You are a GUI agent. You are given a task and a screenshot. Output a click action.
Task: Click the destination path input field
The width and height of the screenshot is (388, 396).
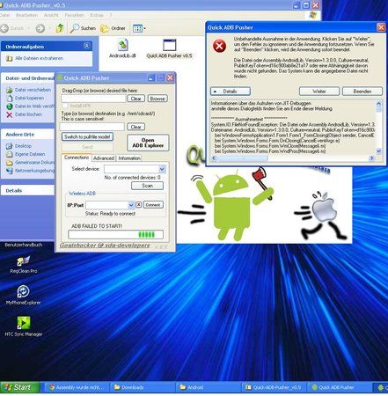(x=92, y=127)
